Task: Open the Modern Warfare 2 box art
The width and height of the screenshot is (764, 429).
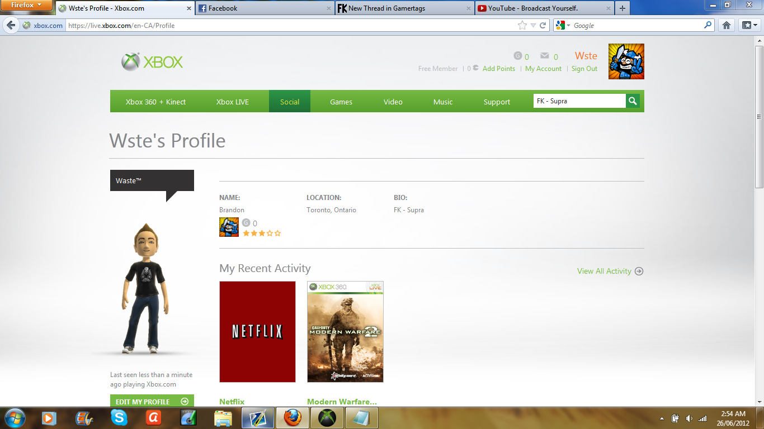Action: coord(345,332)
